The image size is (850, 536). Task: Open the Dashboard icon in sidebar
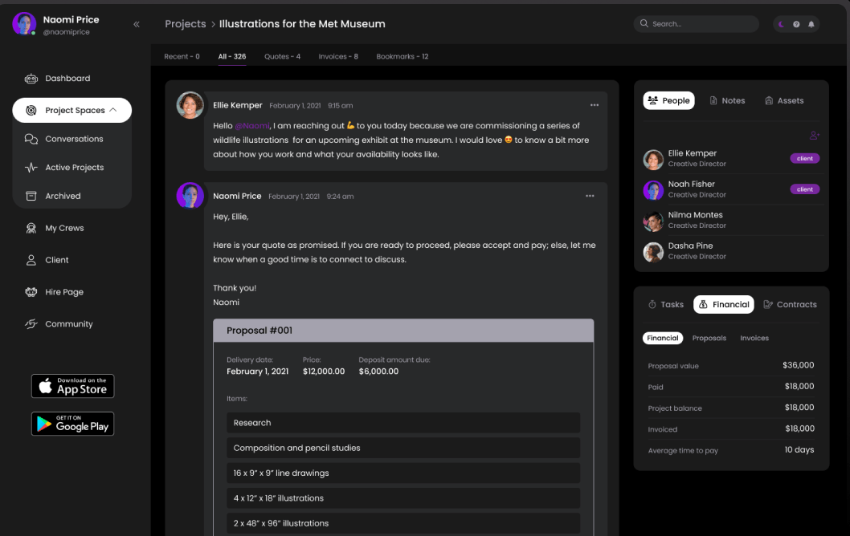pyautogui.click(x=31, y=79)
